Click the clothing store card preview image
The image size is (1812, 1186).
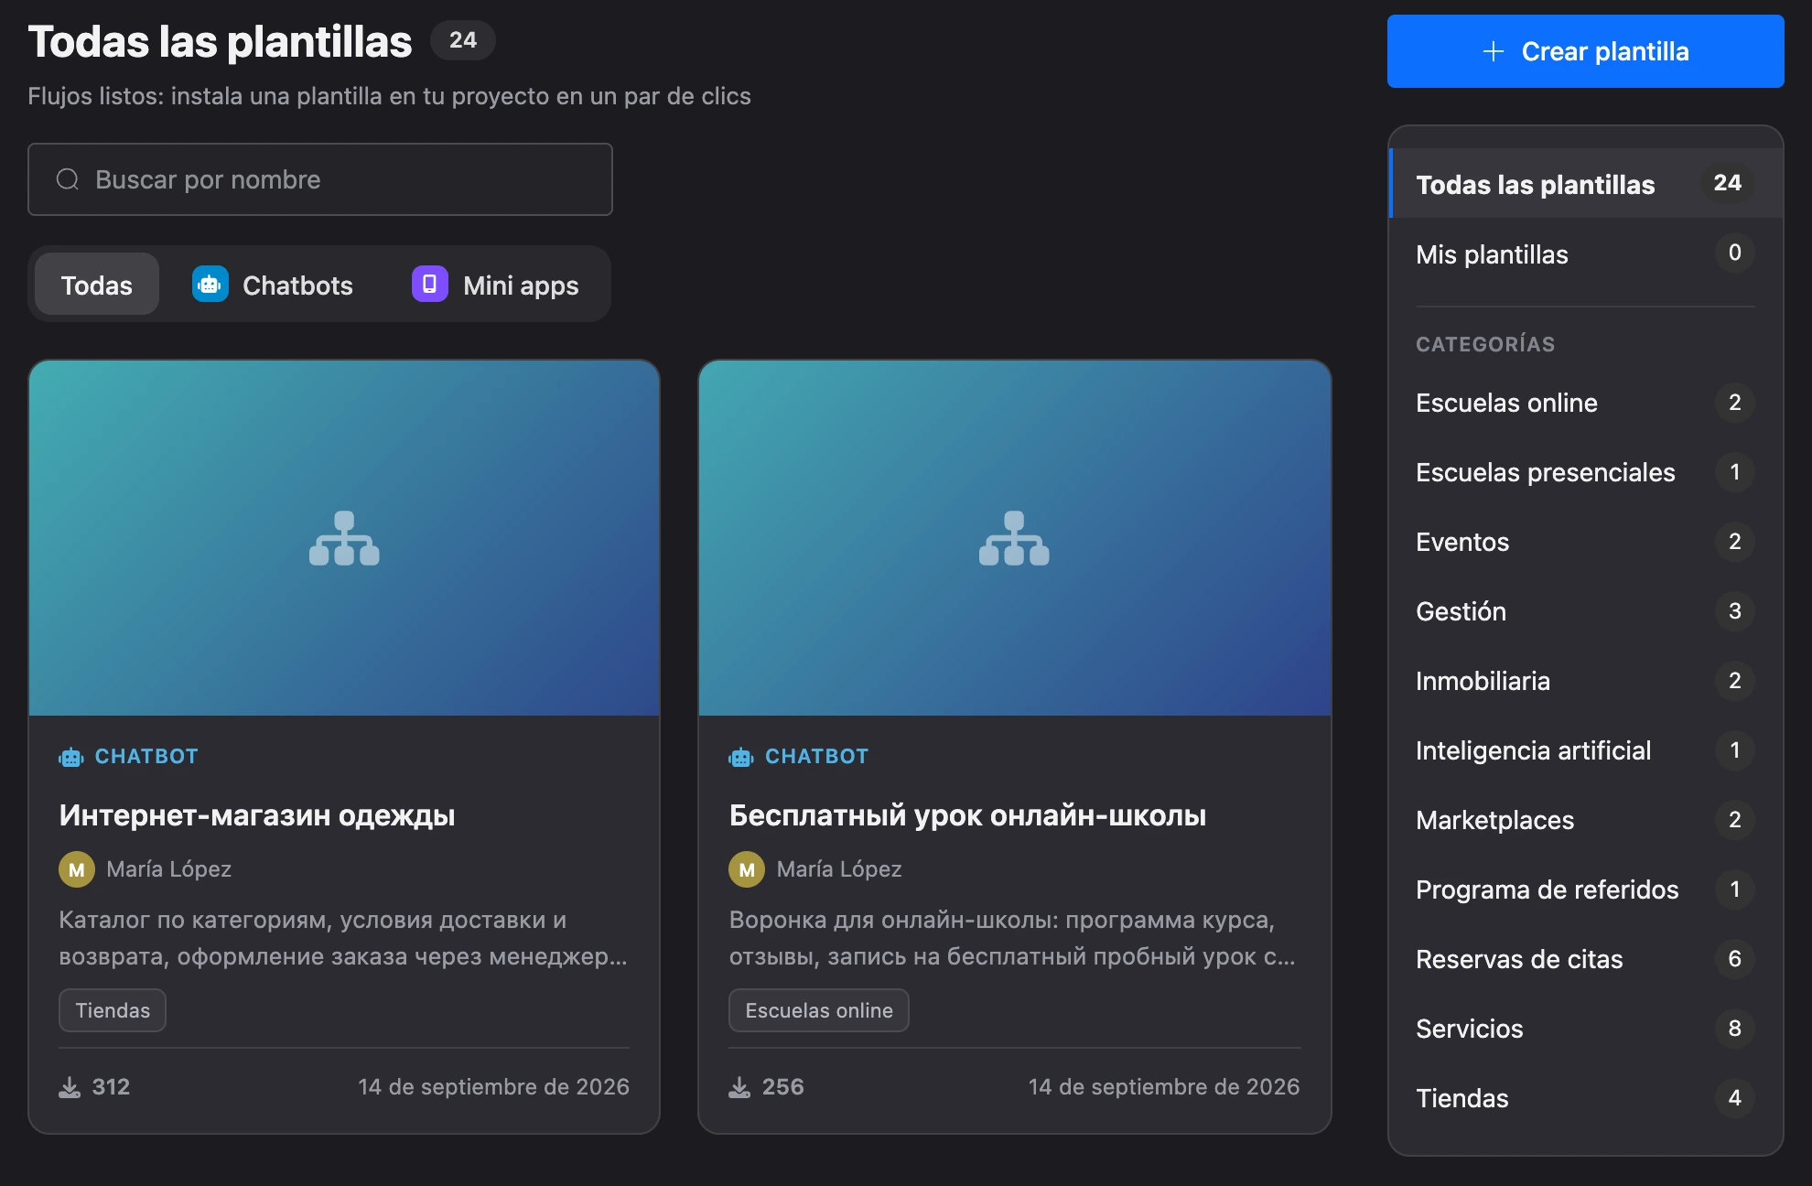tap(344, 538)
